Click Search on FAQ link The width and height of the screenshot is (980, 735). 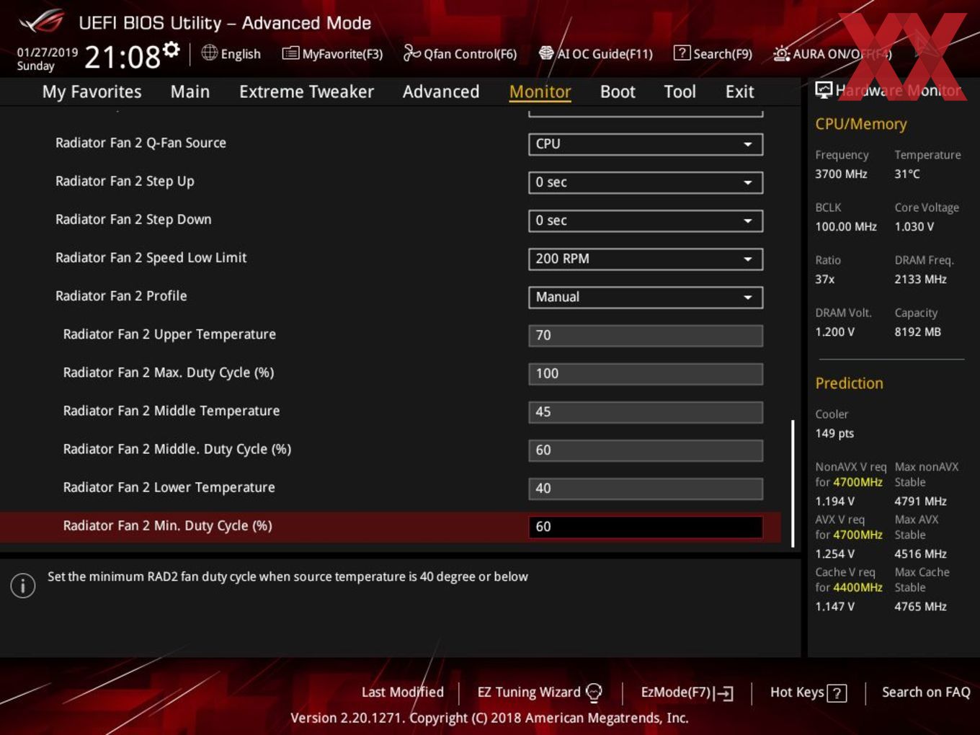click(926, 692)
